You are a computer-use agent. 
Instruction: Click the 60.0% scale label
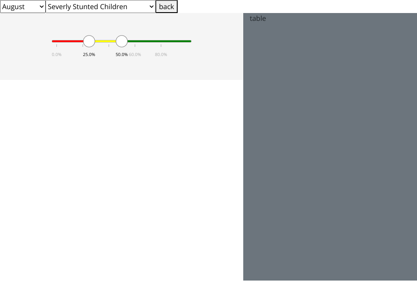point(135,55)
